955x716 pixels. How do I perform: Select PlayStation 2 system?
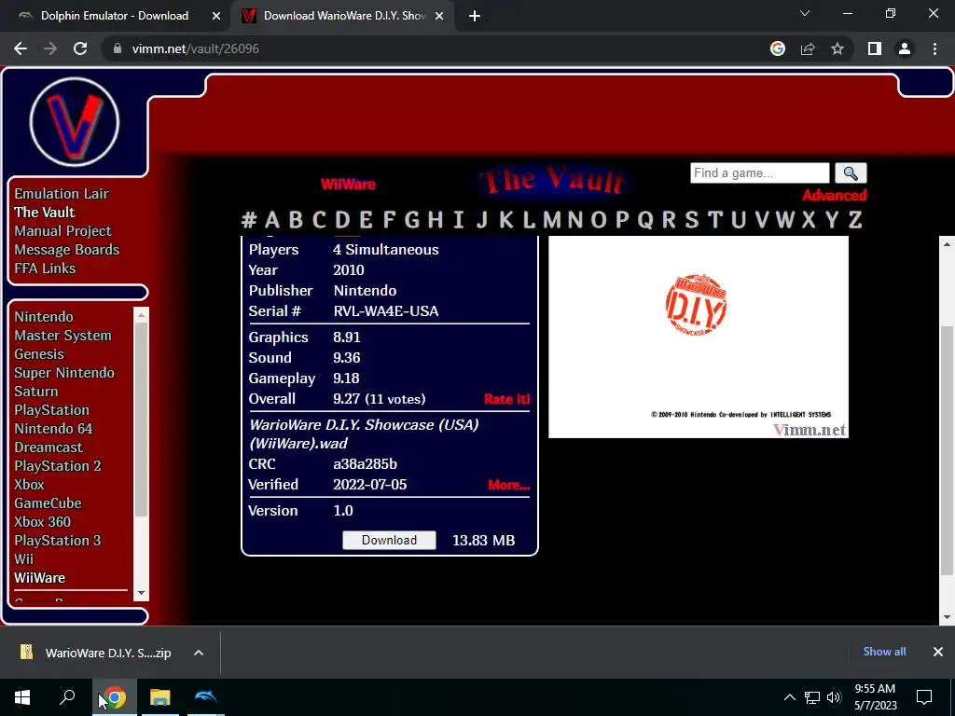coord(58,466)
